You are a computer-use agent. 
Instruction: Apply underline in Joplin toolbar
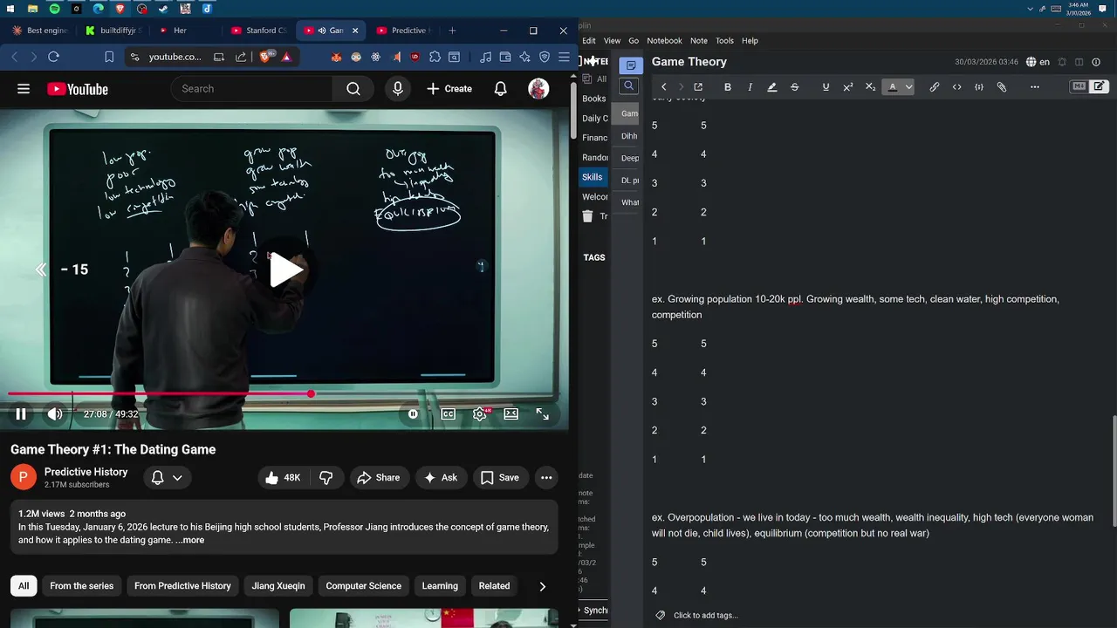click(x=826, y=87)
